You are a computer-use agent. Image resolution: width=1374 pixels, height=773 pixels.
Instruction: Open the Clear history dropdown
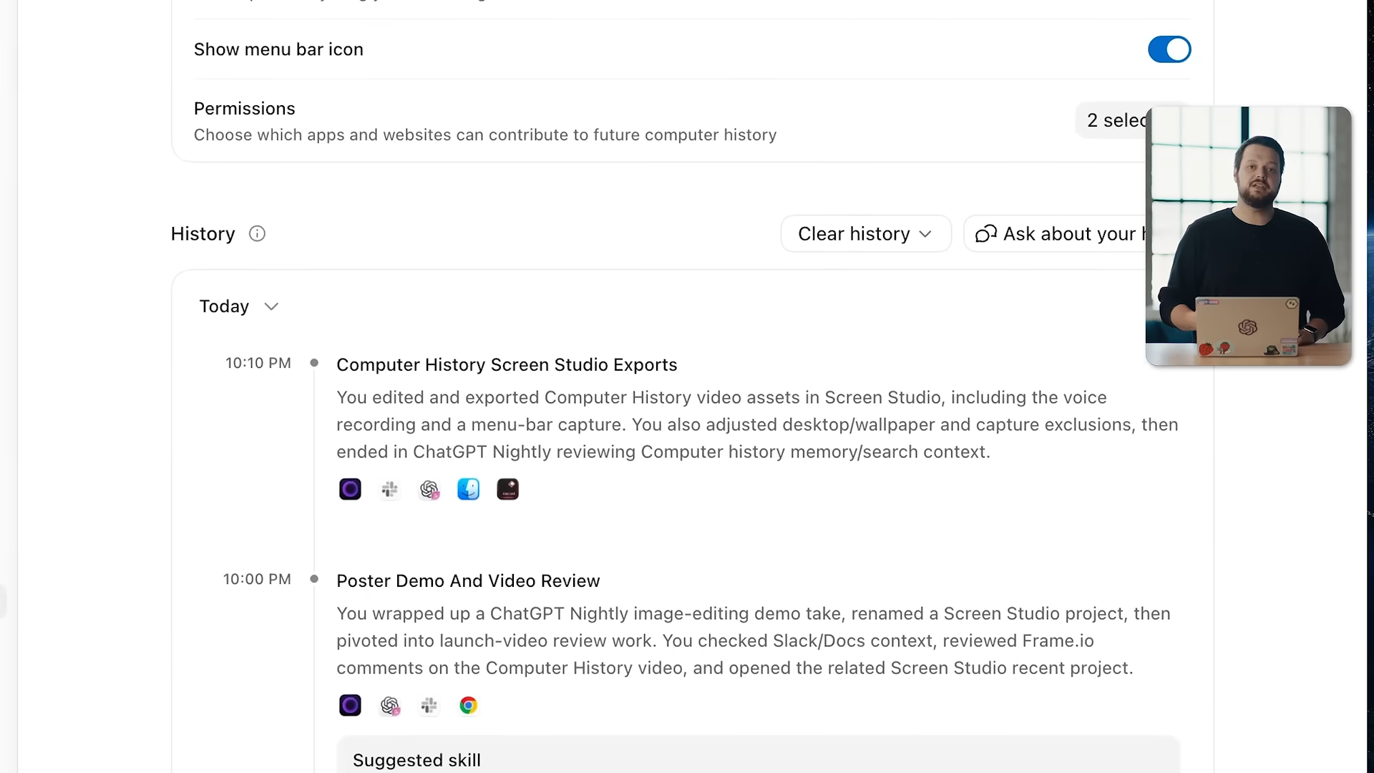(866, 234)
